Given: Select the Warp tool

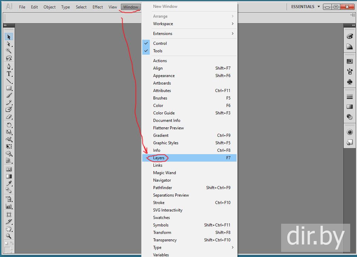Looking at the screenshot, I should [9, 139].
